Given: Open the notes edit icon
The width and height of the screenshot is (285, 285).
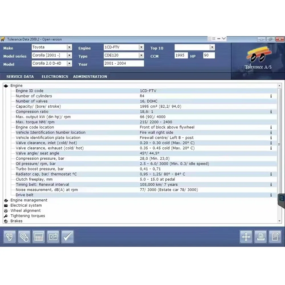Looking at the screenshot, I should click(x=275, y=237).
